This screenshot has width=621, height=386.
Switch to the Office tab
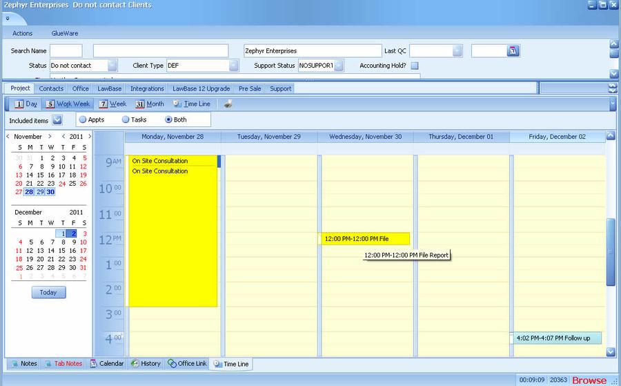coord(81,88)
